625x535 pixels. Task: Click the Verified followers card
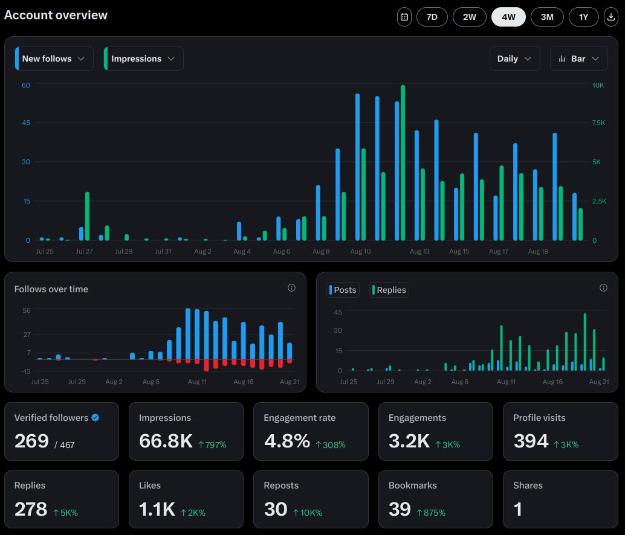(62, 432)
